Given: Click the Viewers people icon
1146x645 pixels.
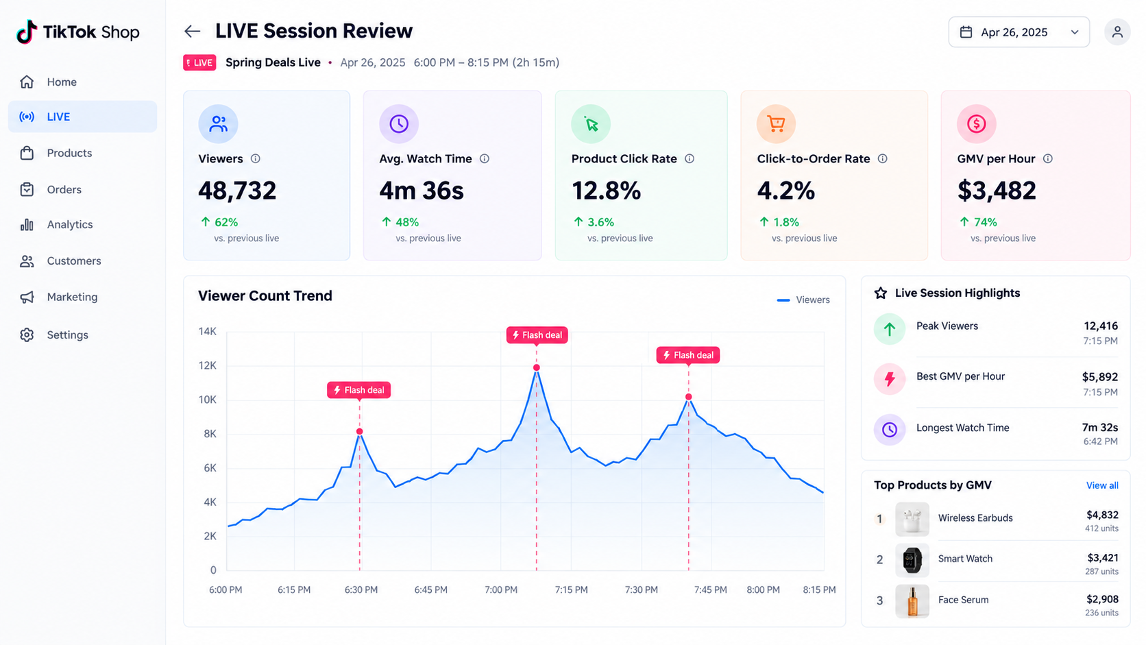Looking at the screenshot, I should (218, 123).
